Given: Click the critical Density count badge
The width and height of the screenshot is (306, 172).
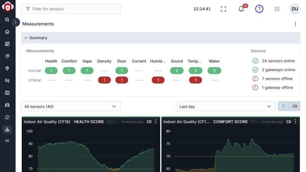Looking at the screenshot, I should [104, 80].
